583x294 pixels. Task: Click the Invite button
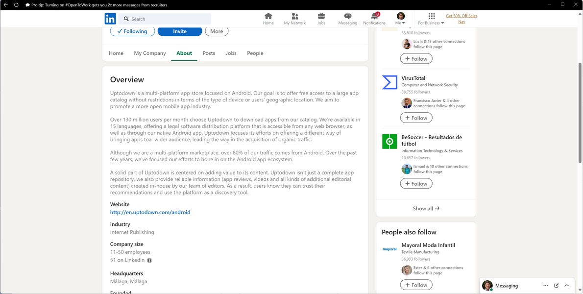180,31
